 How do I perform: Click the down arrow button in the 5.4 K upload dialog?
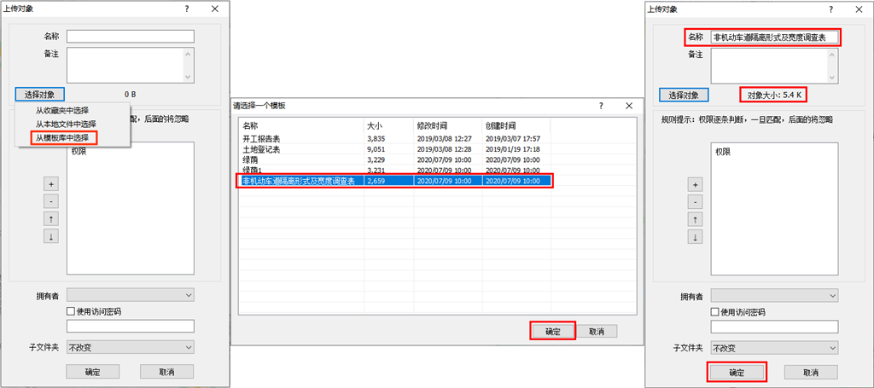click(x=696, y=236)
